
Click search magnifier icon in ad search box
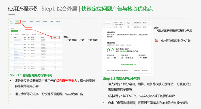tap(14, 34)
